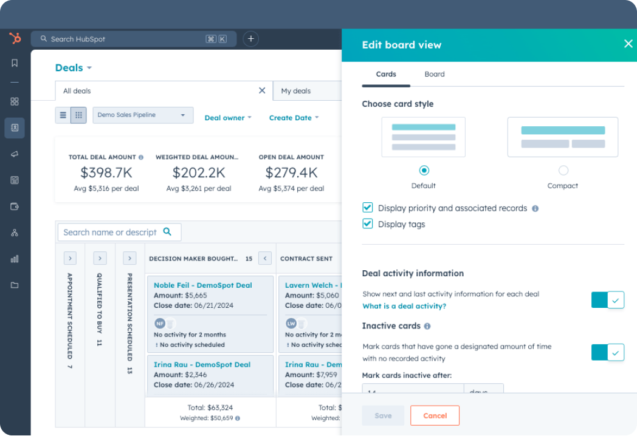Click the LW avatar on Lavern Welch card
The height and width of the screenshot is (436, 637).
pos(291,324)
